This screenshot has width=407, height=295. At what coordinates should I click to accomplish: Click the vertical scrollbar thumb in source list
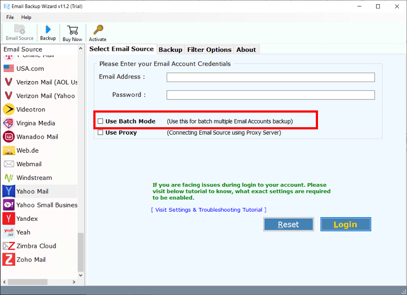[80, 252]
